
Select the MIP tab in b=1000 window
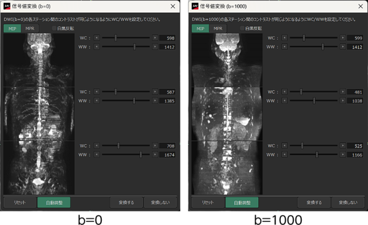pos(200,28)
